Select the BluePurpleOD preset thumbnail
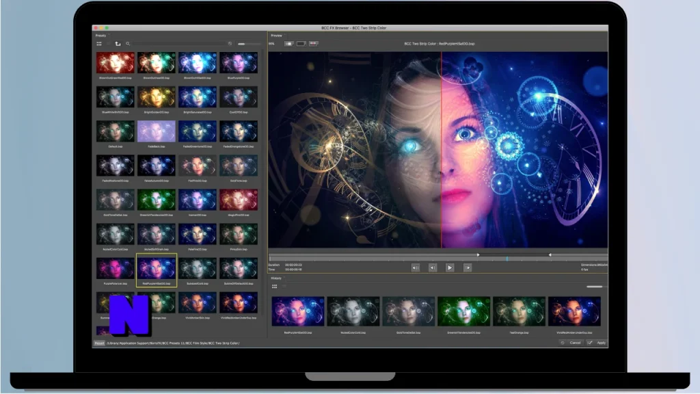Screen dimensions: 700x394 click(239, 62)
